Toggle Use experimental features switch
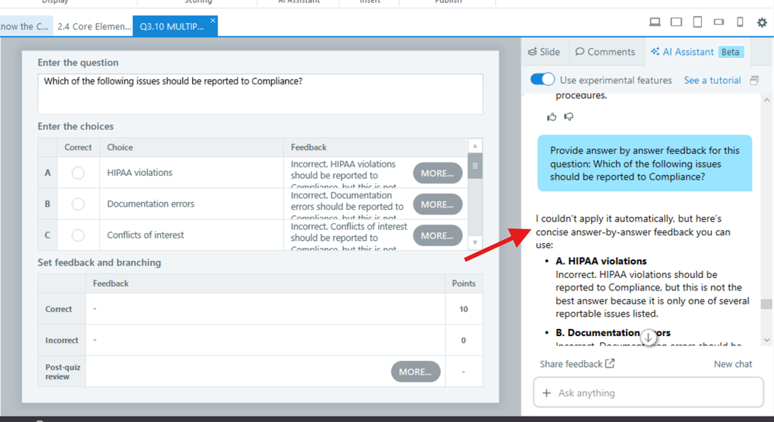 click(x=542, y=80)
